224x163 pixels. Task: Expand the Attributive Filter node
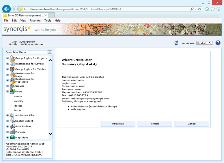tap(8, 115)
